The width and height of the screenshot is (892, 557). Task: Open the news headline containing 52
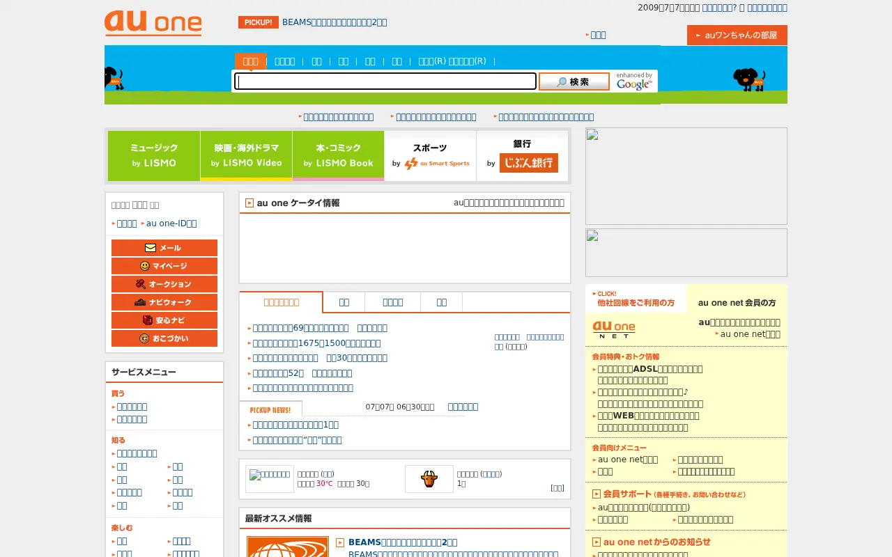(x=302, y=373)
